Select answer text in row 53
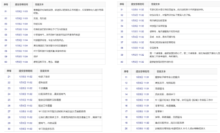 [38, 24]
